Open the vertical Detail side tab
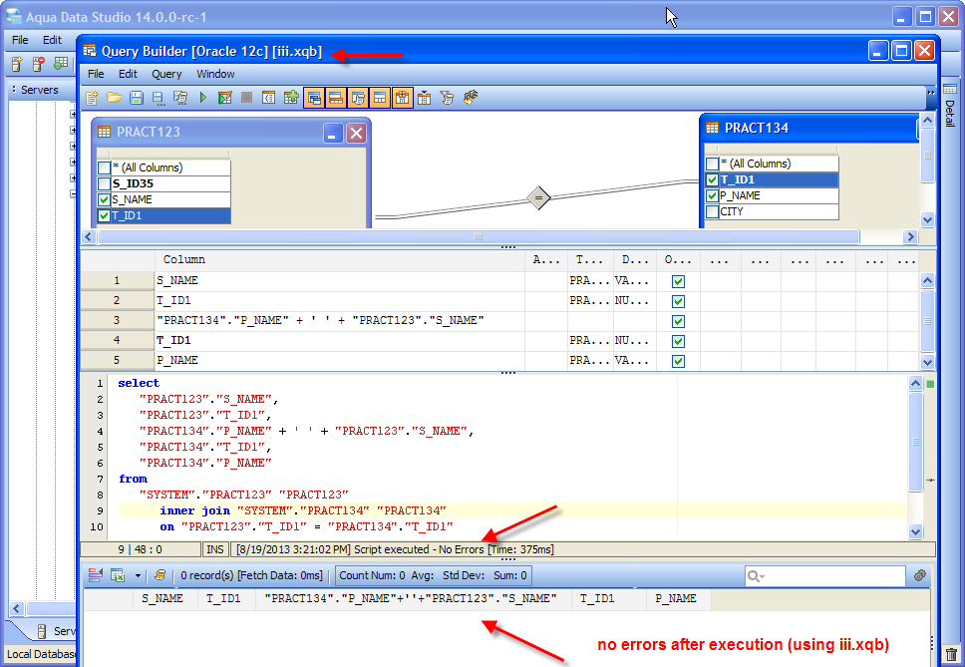Image resolution: width=965 pixels, height=667 pixels. [950, 105]
